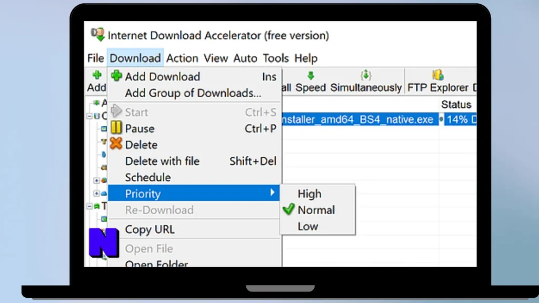Select Copy URL from the menu
Screen dimensions: 539x303
194,229
